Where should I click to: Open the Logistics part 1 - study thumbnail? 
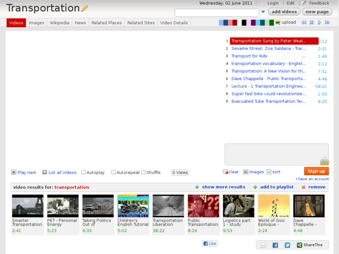tap(238, 206)
